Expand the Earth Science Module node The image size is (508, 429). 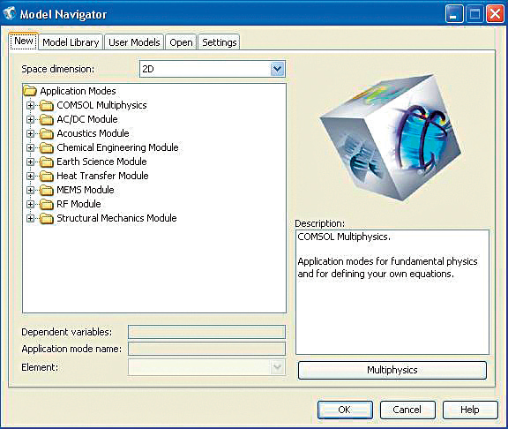pyautogui.click(x=31, y=162)
